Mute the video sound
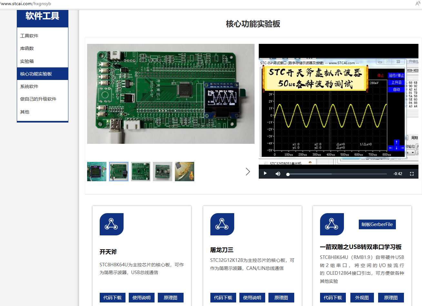Viewport: 422px width, 306px height. tap(278, 174)
